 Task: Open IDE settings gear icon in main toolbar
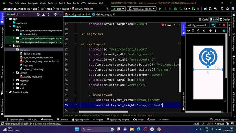(x=228, y=9)
